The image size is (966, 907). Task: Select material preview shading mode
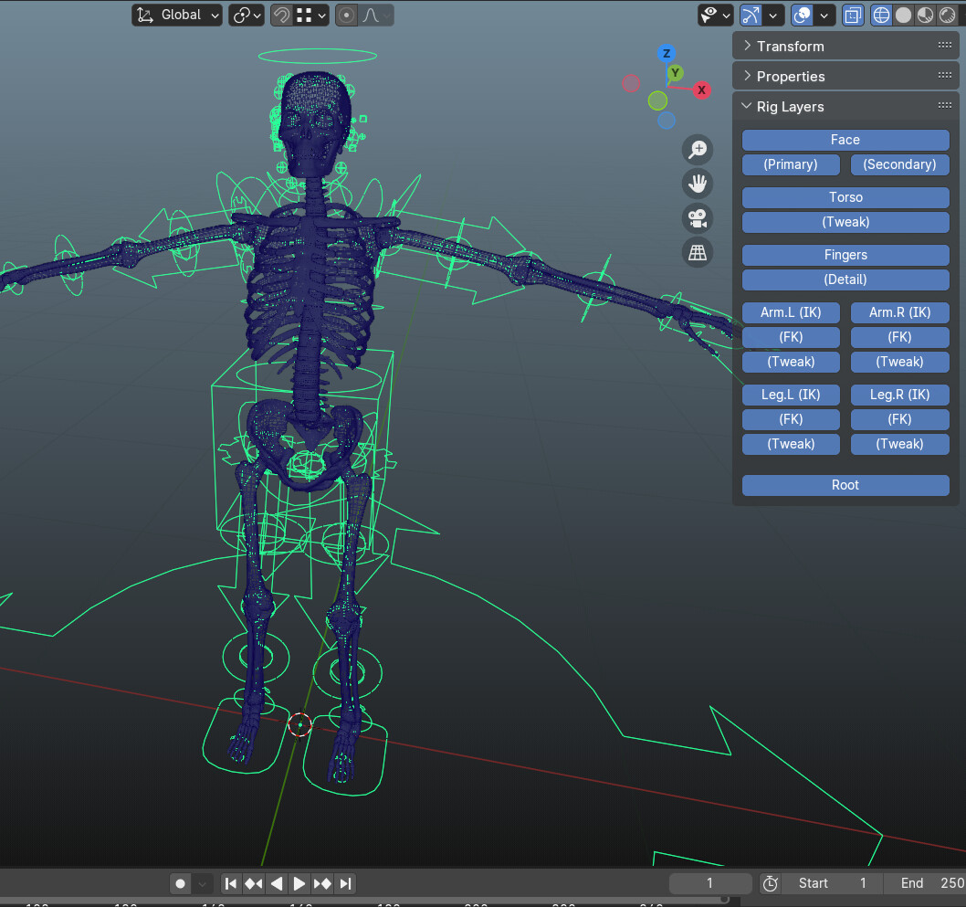pyautogui.click(x=924, y=15)
